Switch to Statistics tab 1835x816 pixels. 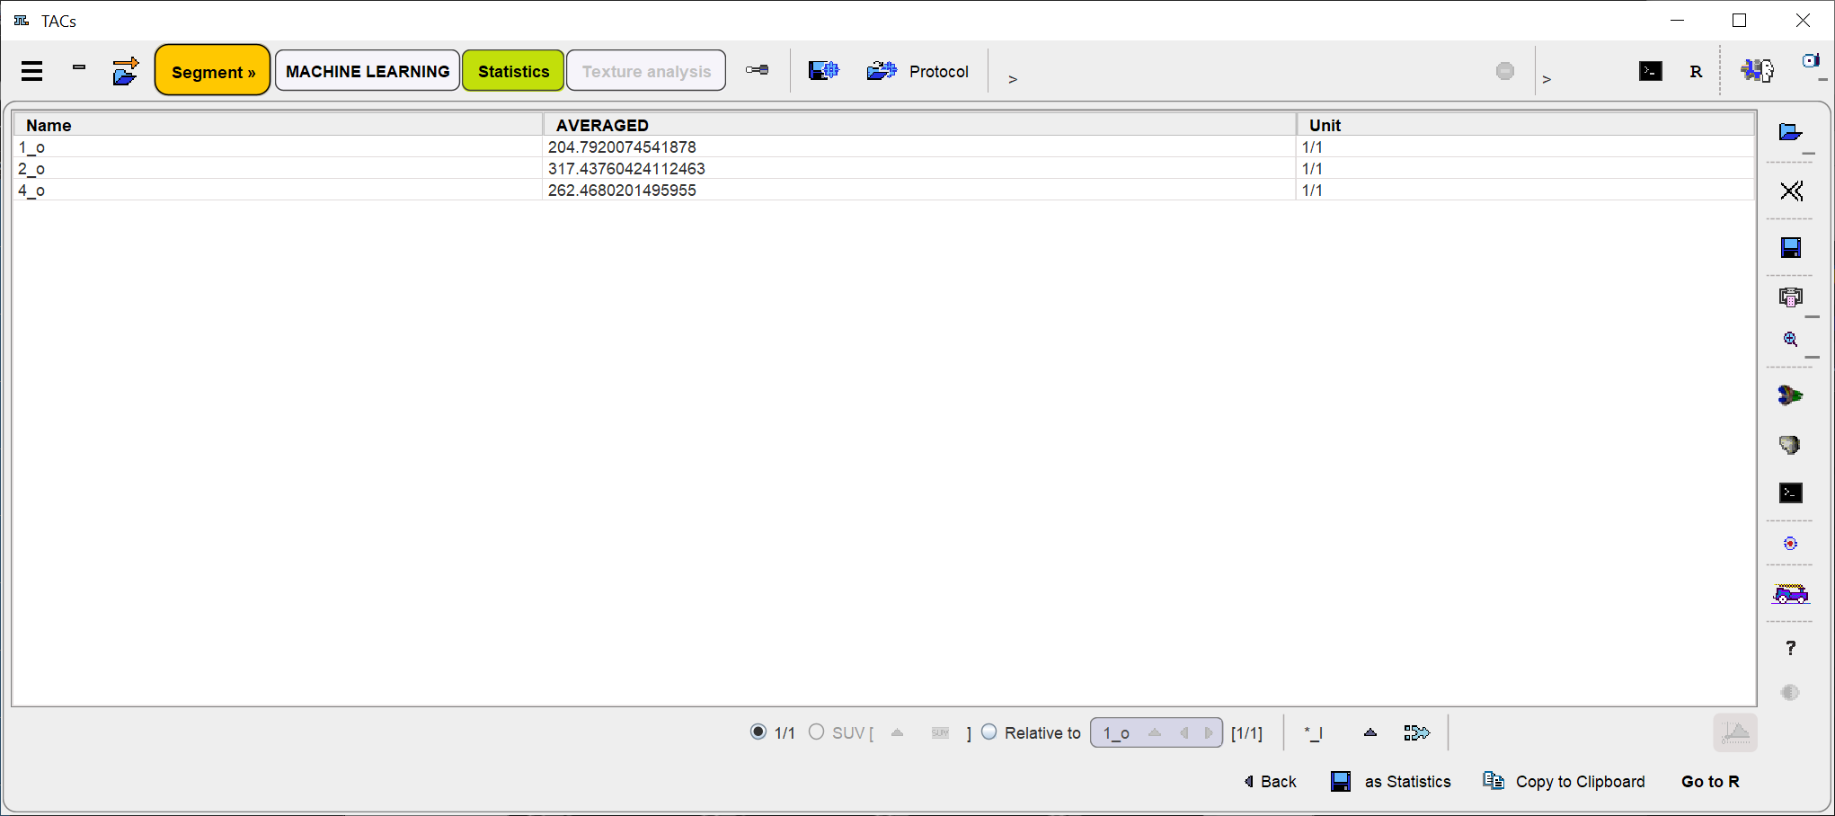tap(513, 71)
